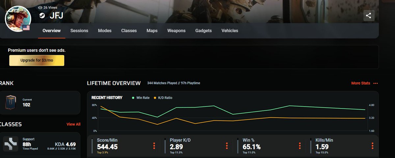Image resolution: width=395 pixels, height=158 pixels.
Task: Click the Upgrade for $3/mo button
Action: pyautogui.click(x=37, y=60)
